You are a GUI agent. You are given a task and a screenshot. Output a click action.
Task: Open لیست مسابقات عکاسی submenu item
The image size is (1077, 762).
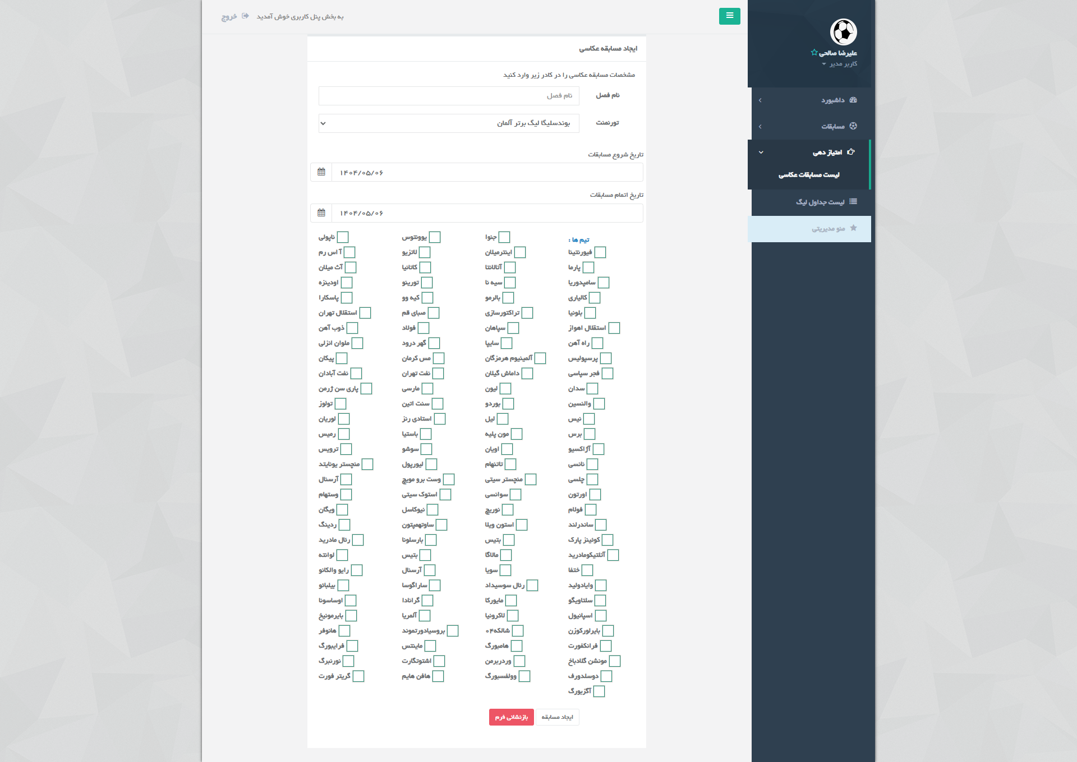coord(809,175)
